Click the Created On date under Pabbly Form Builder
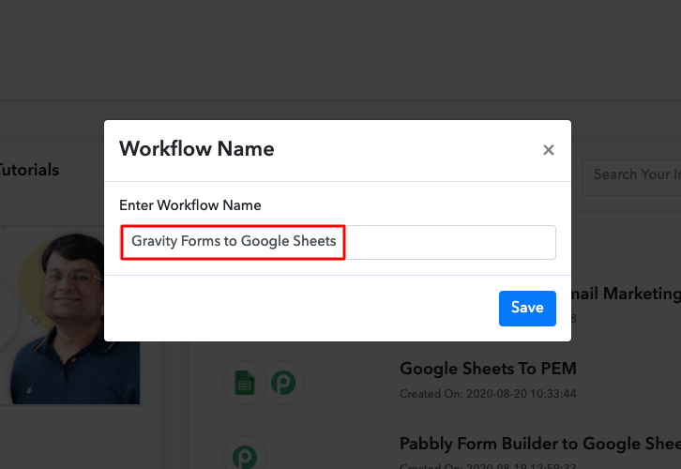 pyautogui.click(x=488, y=463)
